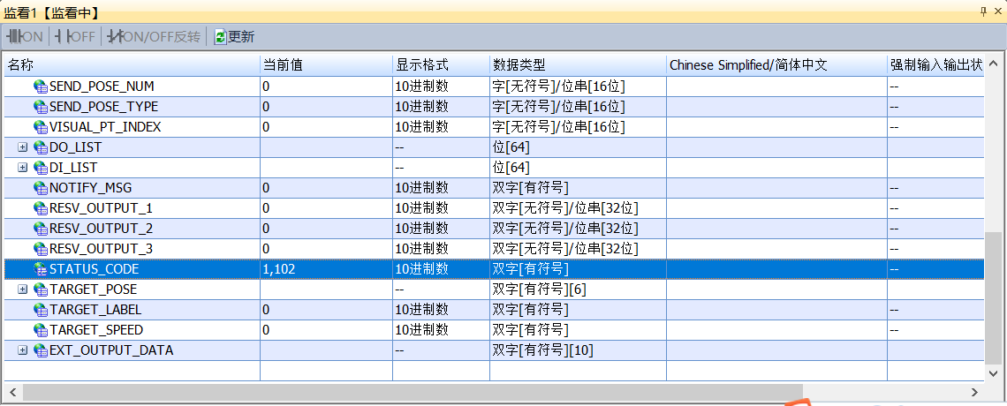Image resolution: width=1007 pixels, height=406 pixels.
Task: Expand the DI_LIST tree node
Action: [x=23, y=168]
